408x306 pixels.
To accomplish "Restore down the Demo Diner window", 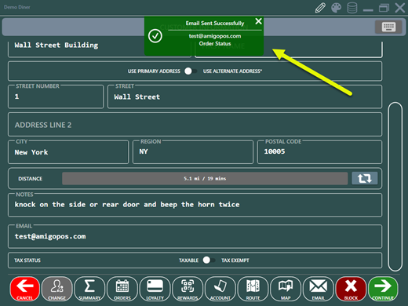I will (384, 8).
